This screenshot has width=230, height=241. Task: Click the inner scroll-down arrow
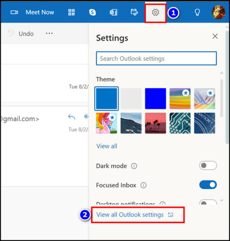(x=222, y=200)
